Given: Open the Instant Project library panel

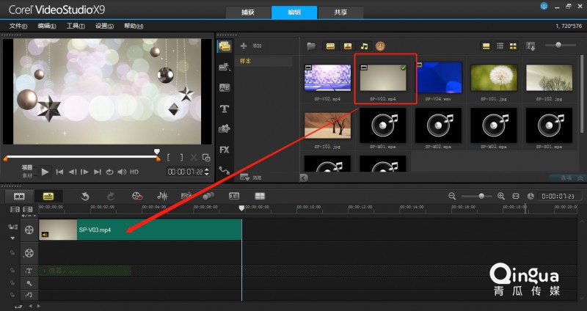Looking at the screenshot, I should (x=225, y=67).
